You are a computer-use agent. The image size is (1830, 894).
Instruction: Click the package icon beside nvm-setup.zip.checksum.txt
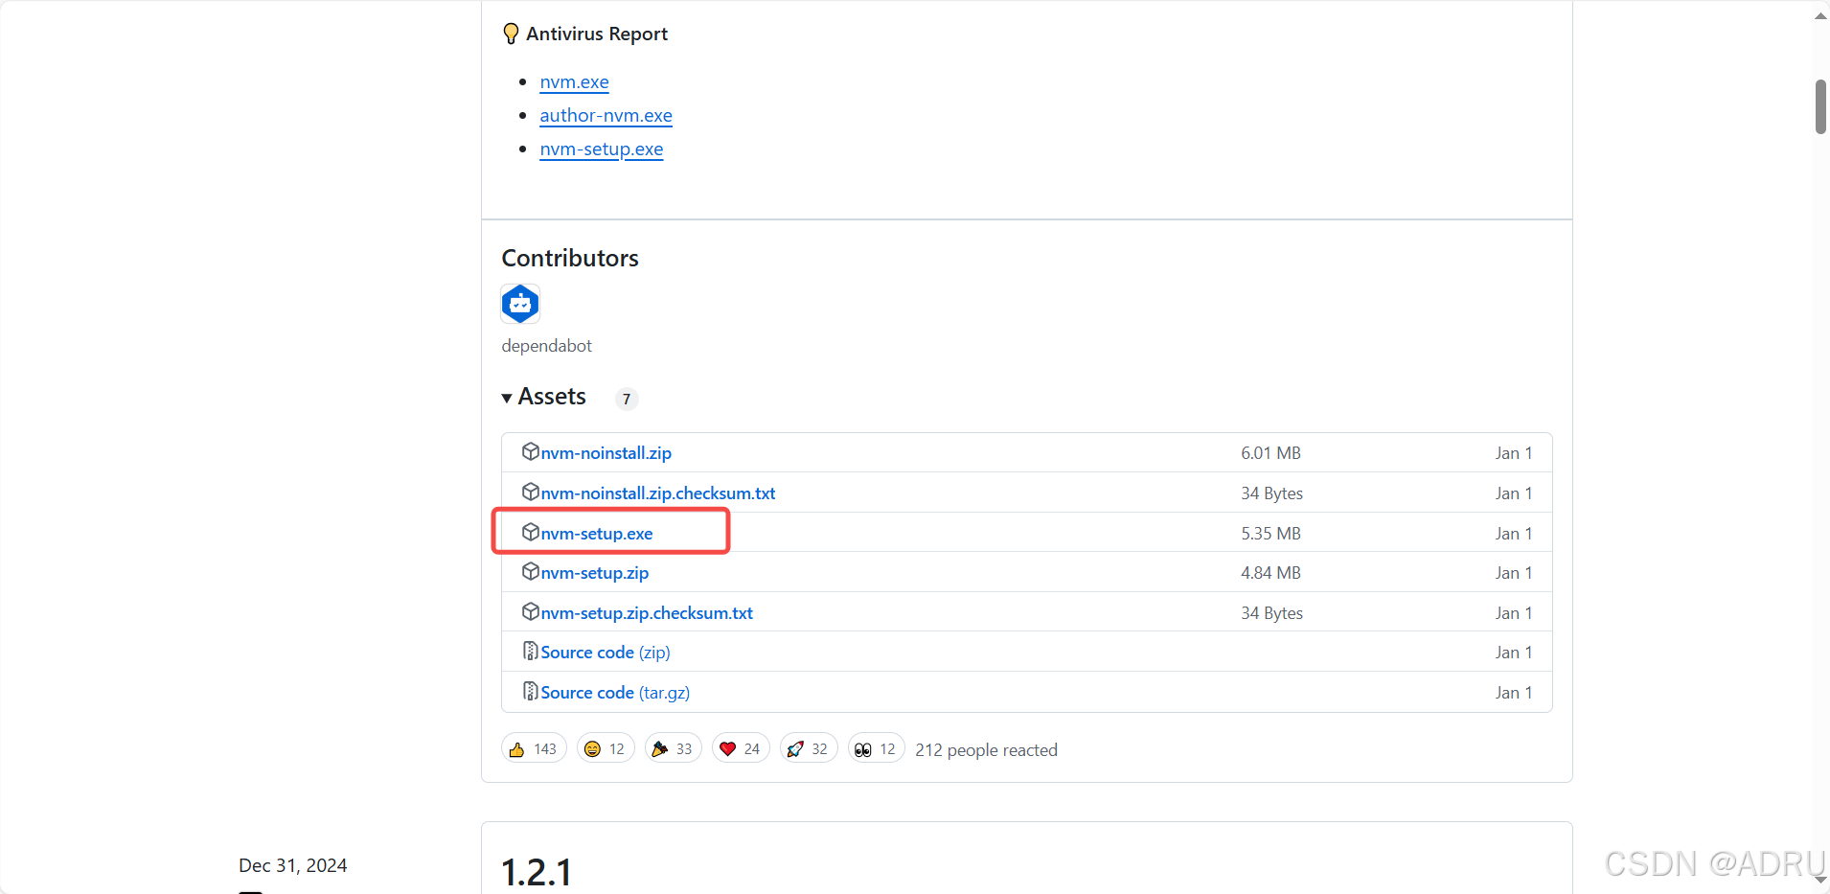pyautogui.click(x=531, y=611)
